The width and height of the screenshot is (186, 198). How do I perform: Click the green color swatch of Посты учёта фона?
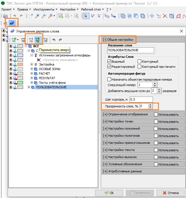tap(20, 83)
